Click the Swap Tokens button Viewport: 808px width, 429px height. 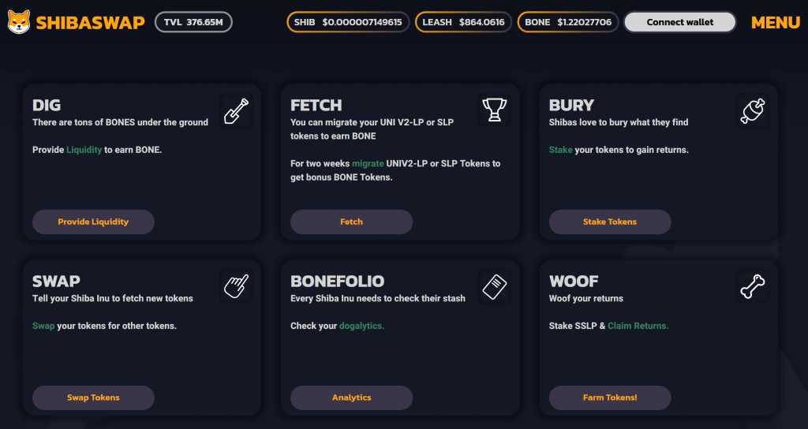click(x=93, y=397)
